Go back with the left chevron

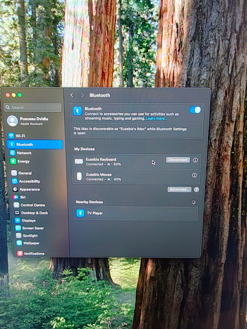(x=72, y=95)
